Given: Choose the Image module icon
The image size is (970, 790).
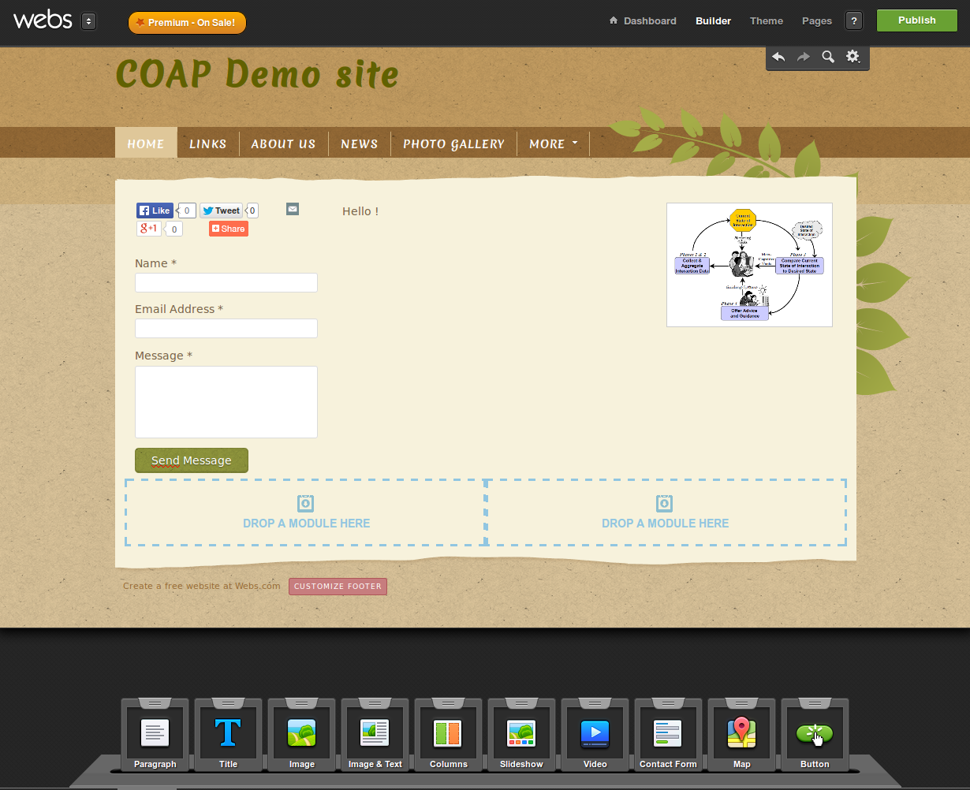Looking at the screenshot, I should (301, 734).
